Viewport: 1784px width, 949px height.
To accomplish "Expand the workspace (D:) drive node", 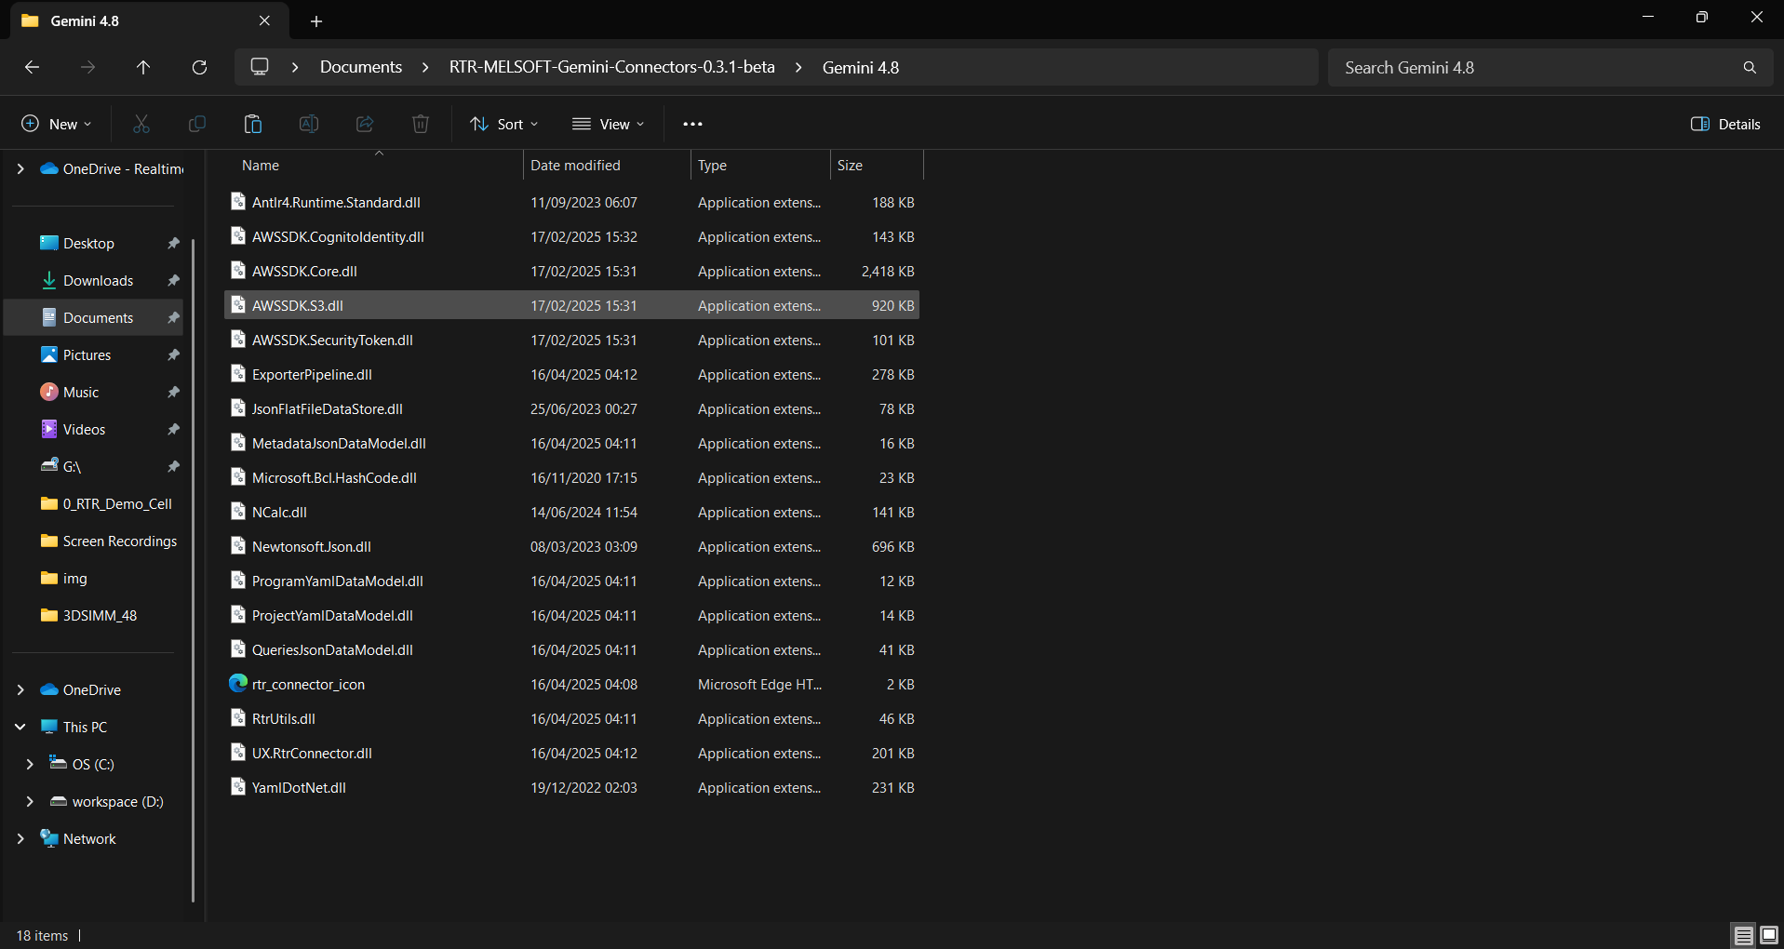I will [x=30, y=801].
